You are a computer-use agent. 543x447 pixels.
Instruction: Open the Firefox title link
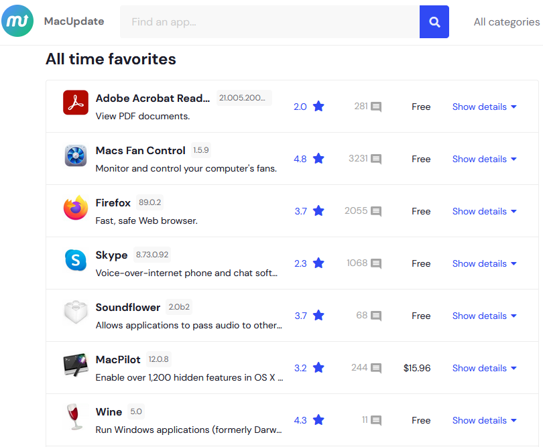(113, 203)
